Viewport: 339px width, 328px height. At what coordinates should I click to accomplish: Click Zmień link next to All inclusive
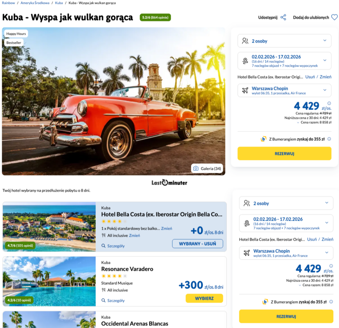point(134,236)
